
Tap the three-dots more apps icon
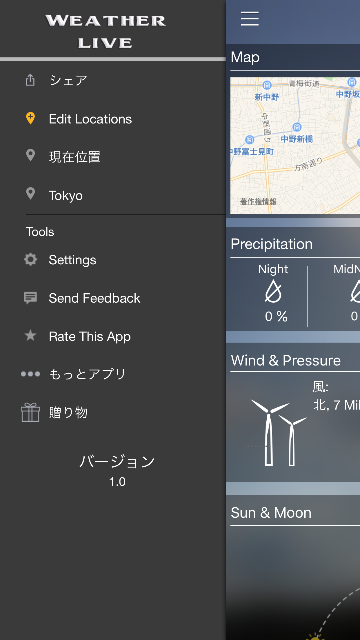pos(30,374)
